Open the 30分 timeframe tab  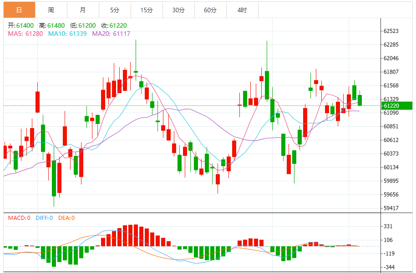pyautogui.click(x=178, y=10)
